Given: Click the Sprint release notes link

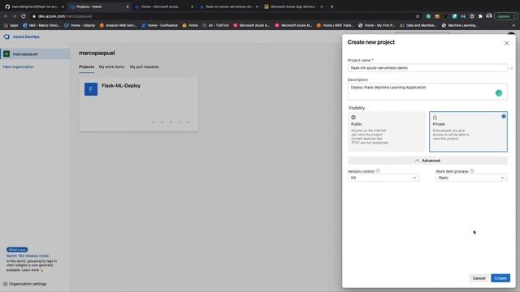Looking at the screenshot, I should coord(28,256).
